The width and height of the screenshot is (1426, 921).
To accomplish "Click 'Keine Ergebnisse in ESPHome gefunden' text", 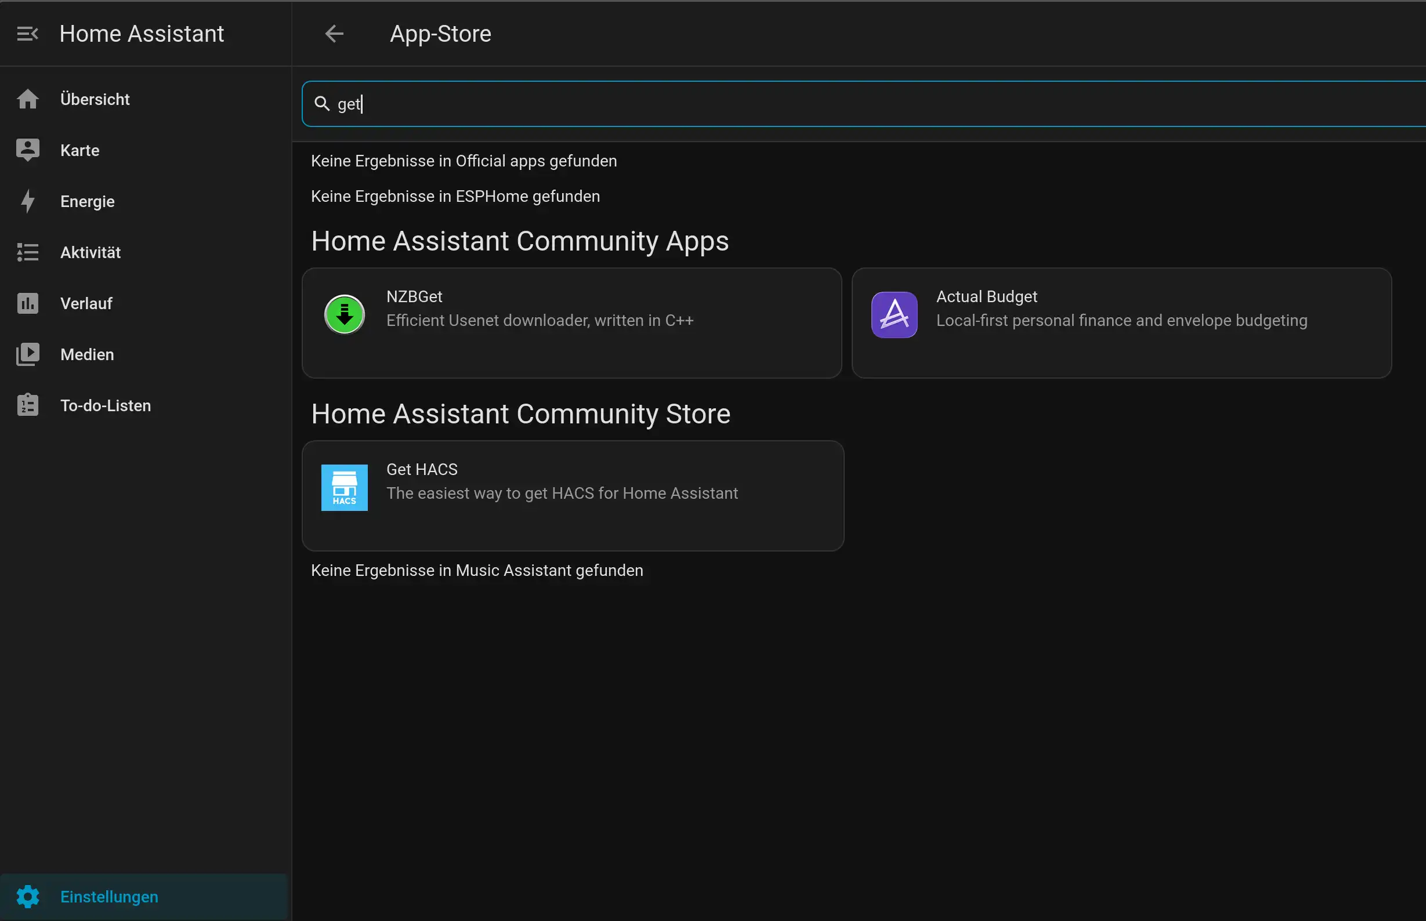I will coord(455,197).
